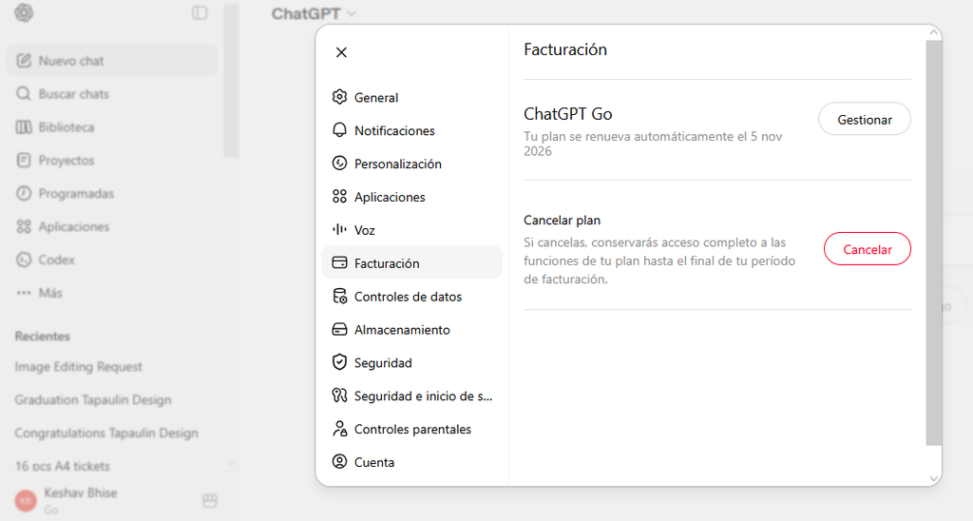This screenshot has width=973, height=521.
Task: Collapse sidebar with panel toggle icon
Action: click(200, 12)
